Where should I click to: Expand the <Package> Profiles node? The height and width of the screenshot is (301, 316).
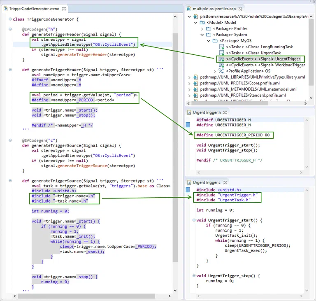(202, 29)
